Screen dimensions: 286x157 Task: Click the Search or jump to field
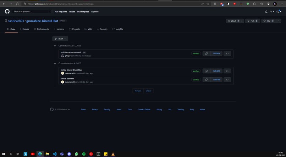(32, 11)
